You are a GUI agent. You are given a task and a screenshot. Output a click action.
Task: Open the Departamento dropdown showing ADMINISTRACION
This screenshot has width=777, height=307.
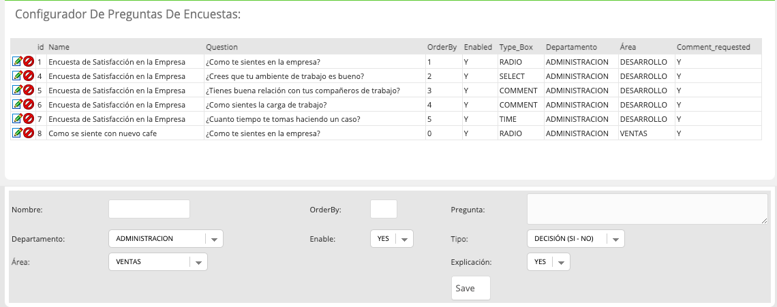(166, 239)
